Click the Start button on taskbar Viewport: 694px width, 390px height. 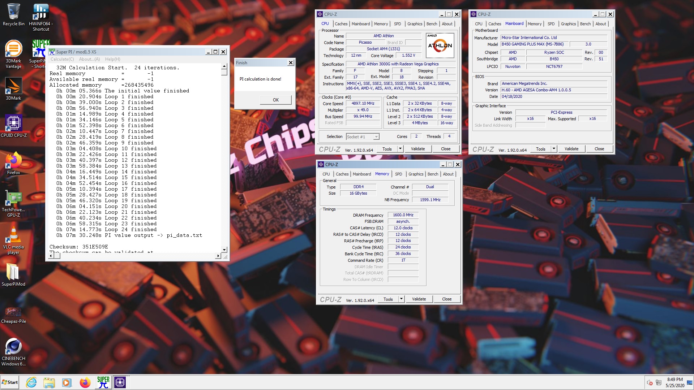(x=10, y=382)
